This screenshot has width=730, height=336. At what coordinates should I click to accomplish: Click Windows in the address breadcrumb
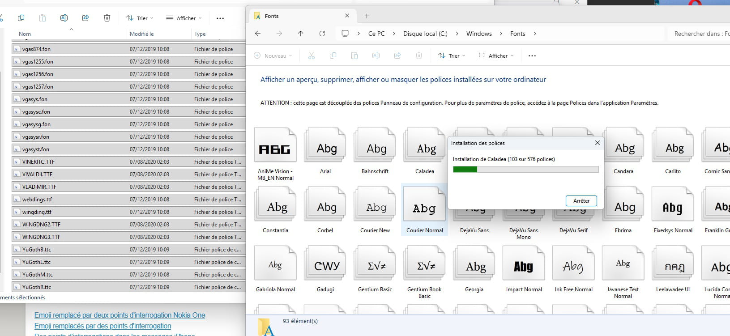(478, 34)
